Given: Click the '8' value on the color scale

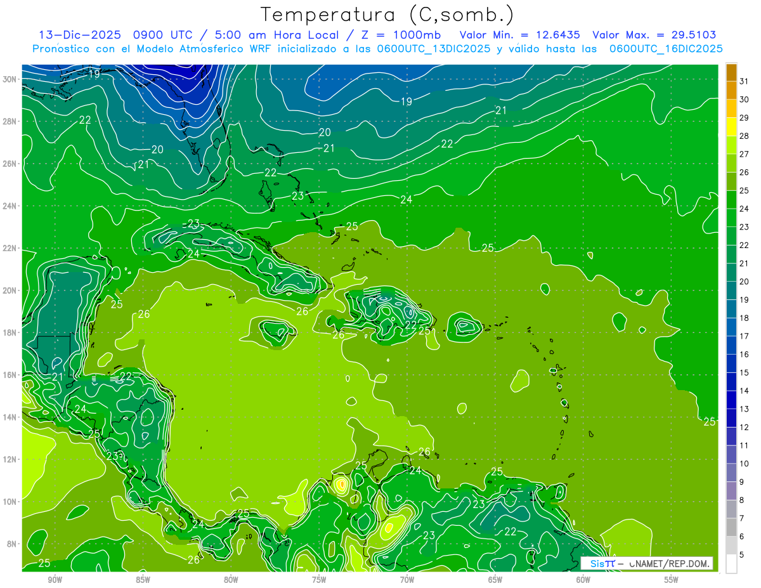Looking at the screenshot, I should [742, 500].
